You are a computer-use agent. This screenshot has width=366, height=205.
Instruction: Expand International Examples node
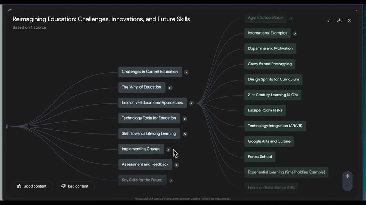click(x=295, y=34)
